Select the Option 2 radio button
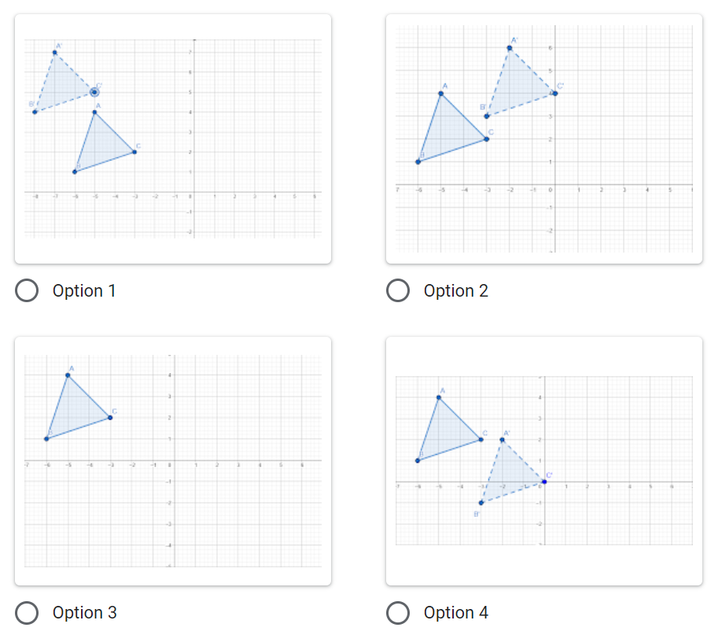 [398, 290]
